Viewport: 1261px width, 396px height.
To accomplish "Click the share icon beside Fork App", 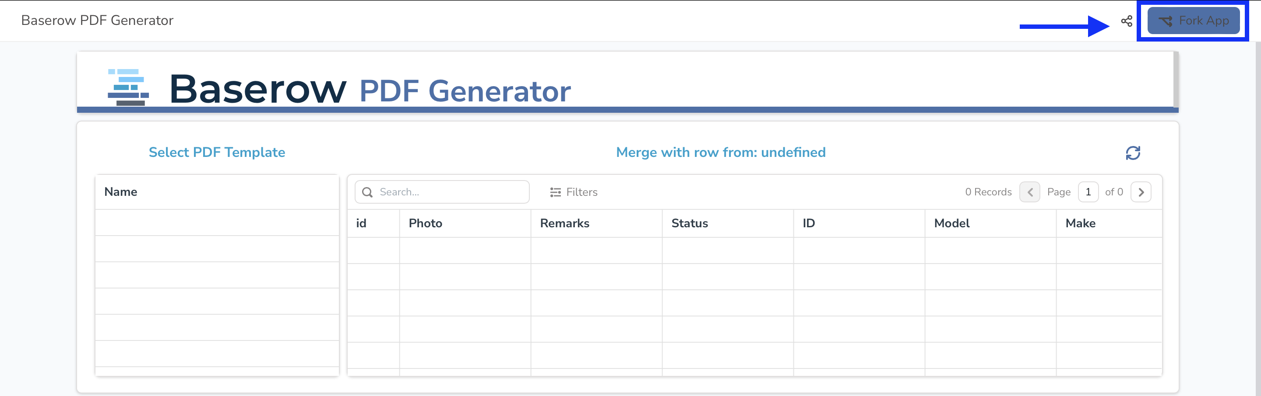I will point(1127,21).
